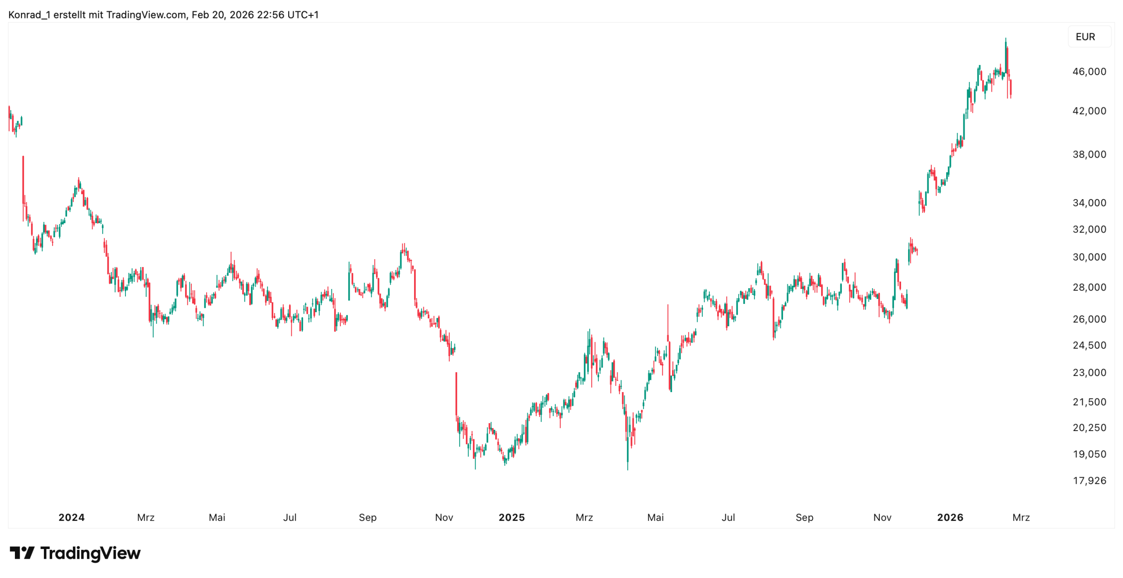Image resolution: width=1123 pixels, height=578 pixels.
Task: Click the Sep label before 2026
Action: click(x=804, y=517)
